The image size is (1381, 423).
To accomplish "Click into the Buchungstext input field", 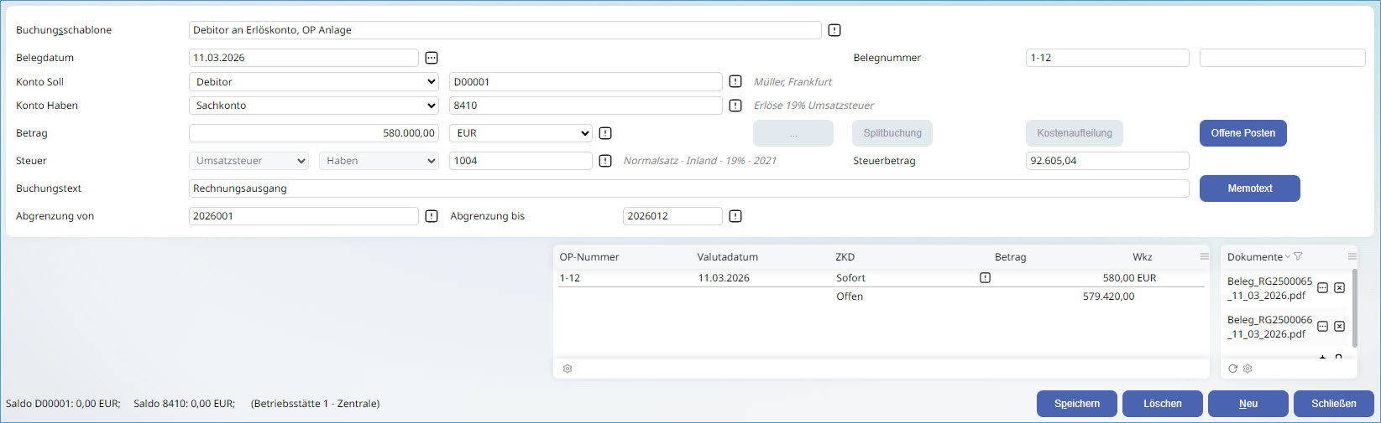I will (688, 188).
